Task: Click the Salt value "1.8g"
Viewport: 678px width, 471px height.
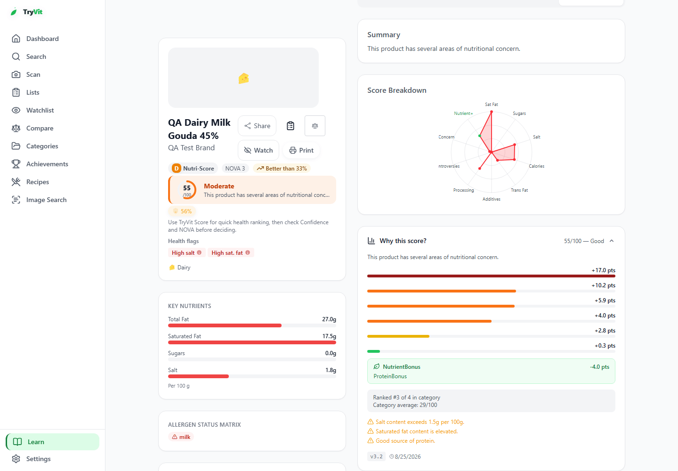Action: (x=331, y=370)
